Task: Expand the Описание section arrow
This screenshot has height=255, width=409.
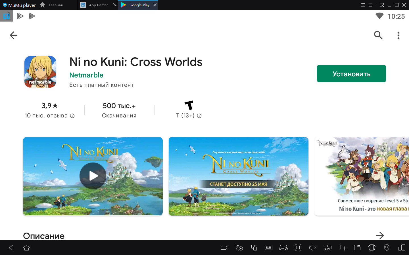Action: click(380, 235)
